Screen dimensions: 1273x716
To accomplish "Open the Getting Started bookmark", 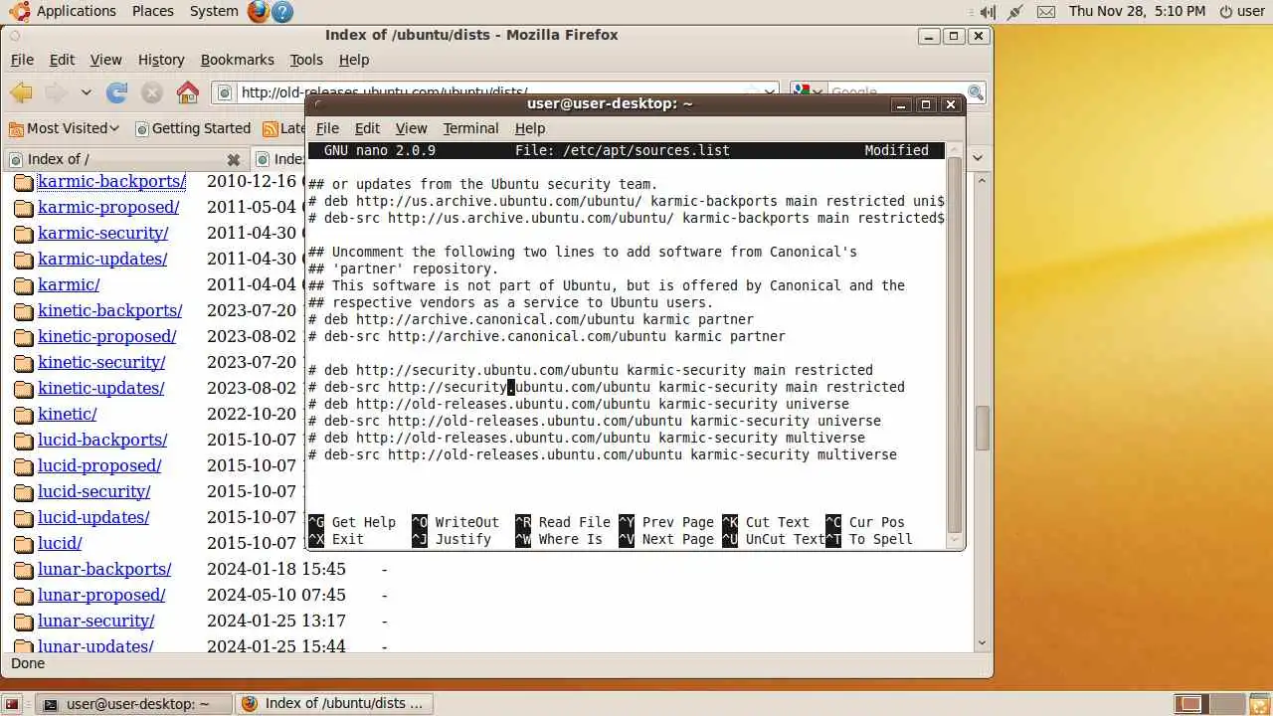I will (193, 128).
